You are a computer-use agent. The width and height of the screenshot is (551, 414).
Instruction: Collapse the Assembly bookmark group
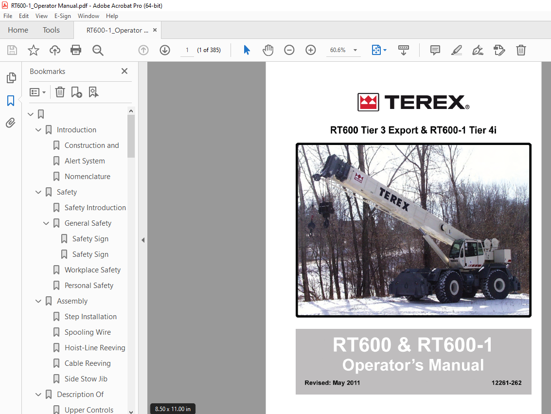point(38,301)
